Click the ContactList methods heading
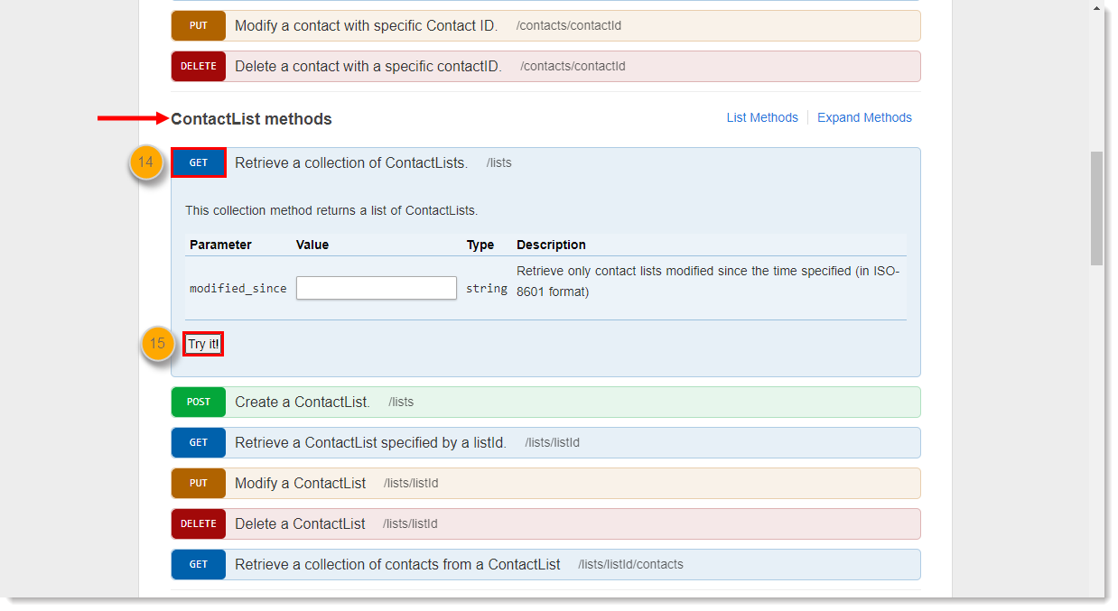Image resolution: width=1118 pixels, height=611 pixels. [251, 119]
